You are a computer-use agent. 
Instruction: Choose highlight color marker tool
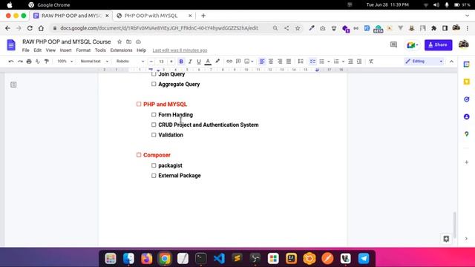click(217, 62)
